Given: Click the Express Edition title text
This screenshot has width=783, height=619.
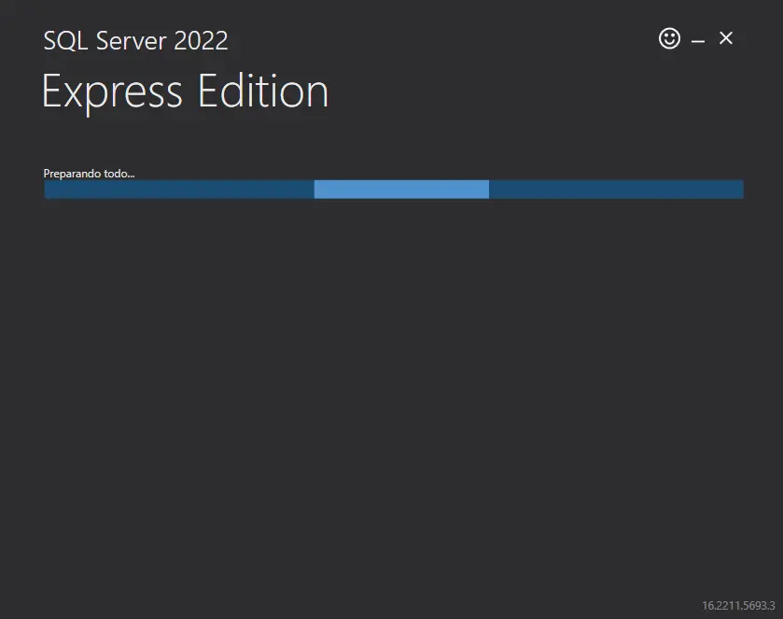Looking at the screenshot, I should (184, 91).
